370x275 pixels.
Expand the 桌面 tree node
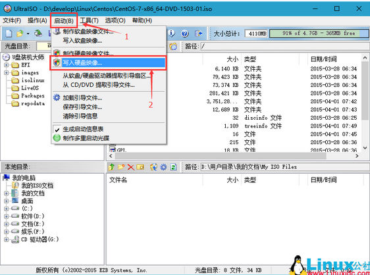[x=7, y=201]
